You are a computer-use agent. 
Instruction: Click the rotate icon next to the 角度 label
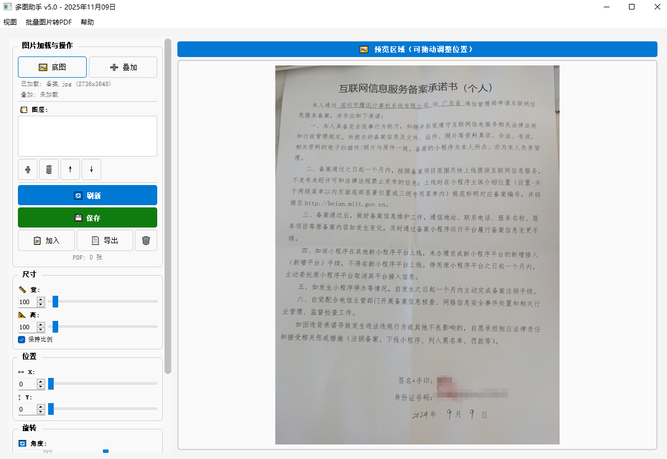tap(22, 443)
